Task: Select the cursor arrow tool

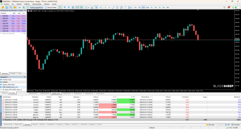Action: coord(96,7)
